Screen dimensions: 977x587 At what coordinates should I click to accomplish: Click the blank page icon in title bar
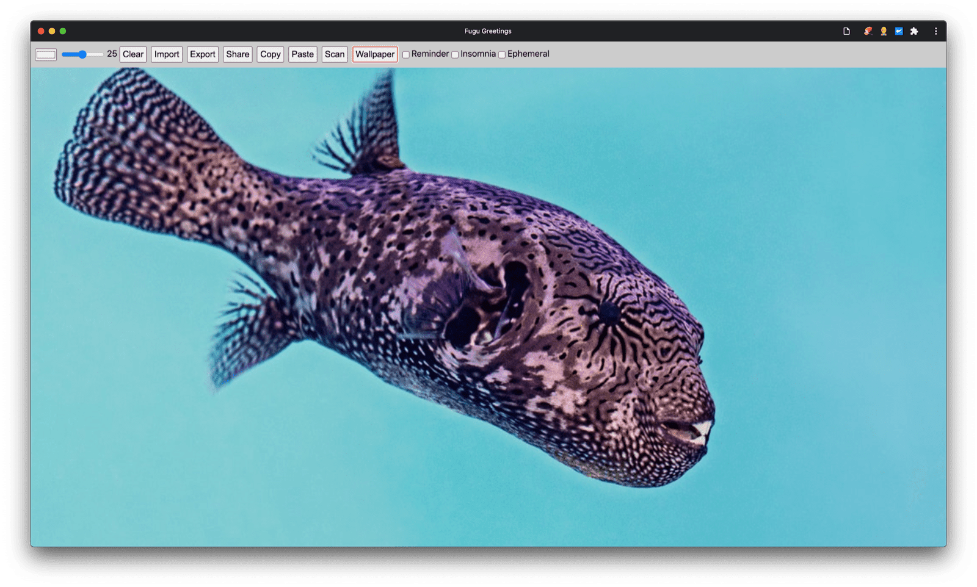[846, 31]
